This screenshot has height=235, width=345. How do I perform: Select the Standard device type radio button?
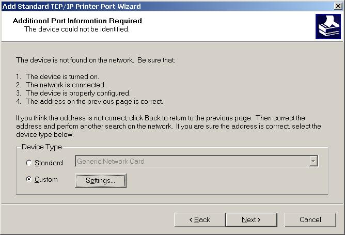pyautogui.click(x=29, y=163)
